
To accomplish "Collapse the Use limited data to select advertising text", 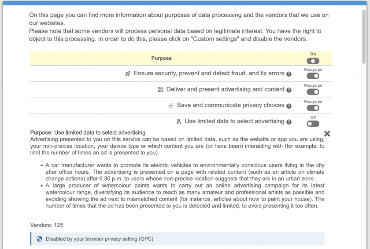I will (x=234, y=121).
